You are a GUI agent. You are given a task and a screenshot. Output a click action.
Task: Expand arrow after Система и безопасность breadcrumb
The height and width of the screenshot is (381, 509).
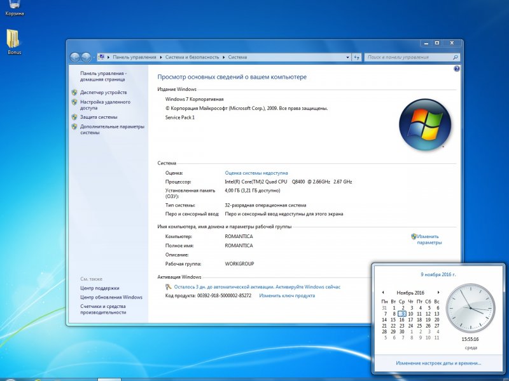point(224,57)
